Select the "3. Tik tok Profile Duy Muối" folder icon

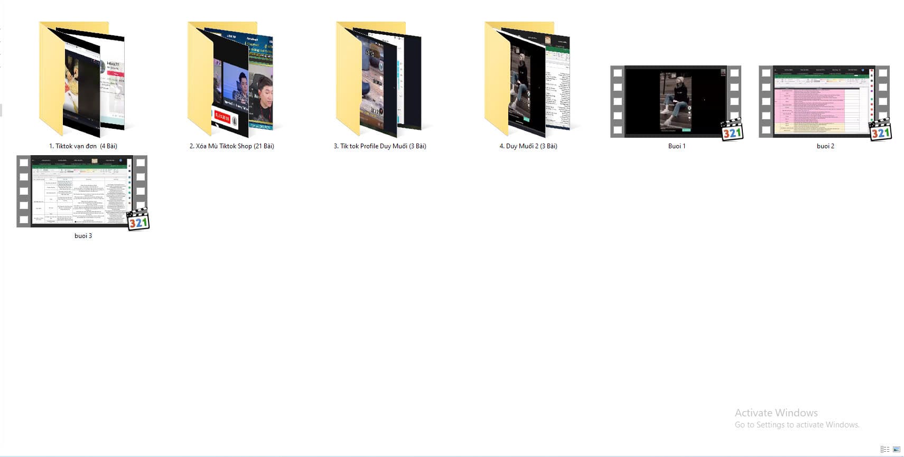(x=379, y=80)
